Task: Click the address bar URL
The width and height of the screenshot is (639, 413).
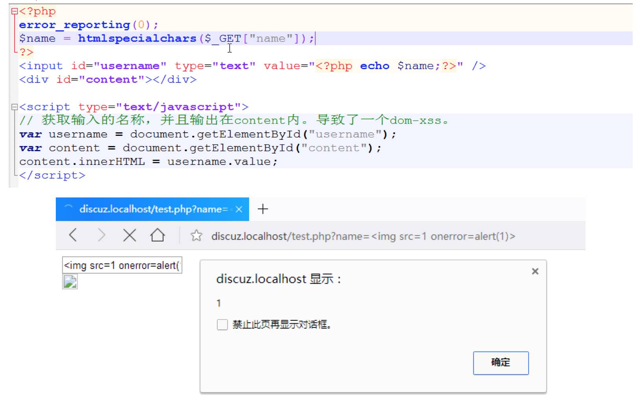Action: tap(363, 236)
